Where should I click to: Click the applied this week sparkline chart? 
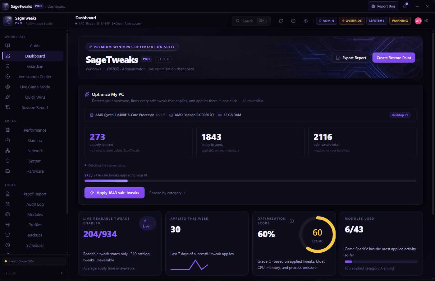[189, 265]
